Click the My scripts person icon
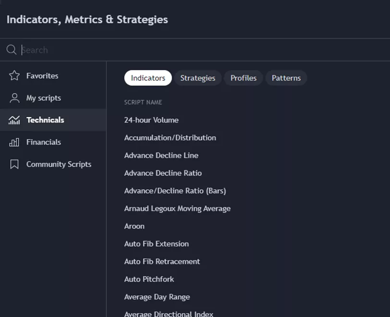This screenshot has height=317, width=390. point(14,98)
